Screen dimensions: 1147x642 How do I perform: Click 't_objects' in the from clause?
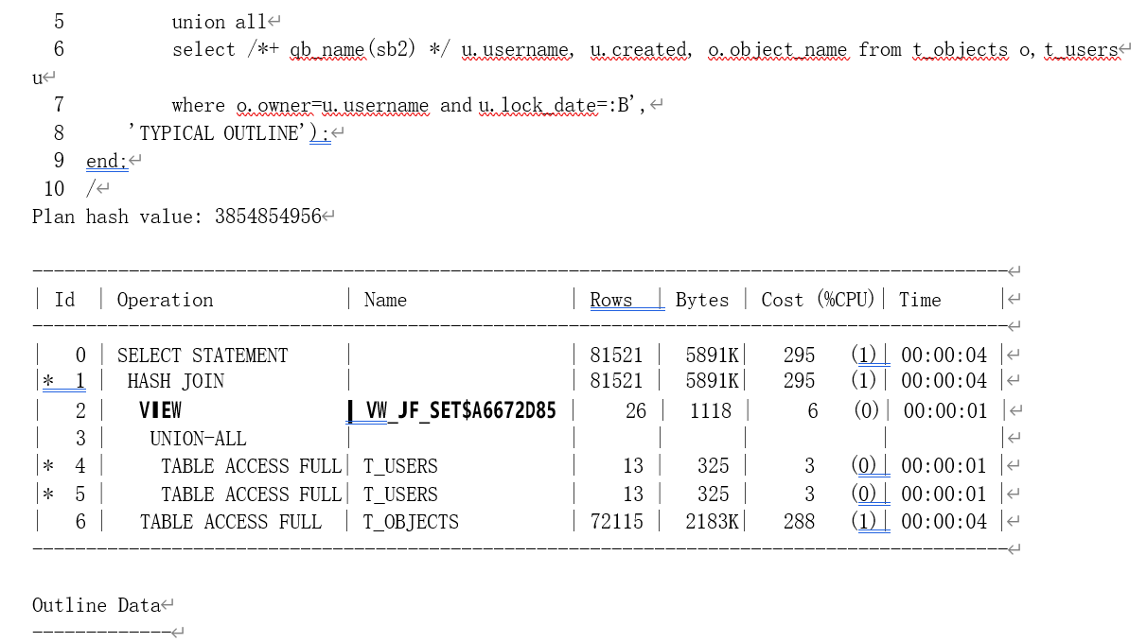point(960,50)
